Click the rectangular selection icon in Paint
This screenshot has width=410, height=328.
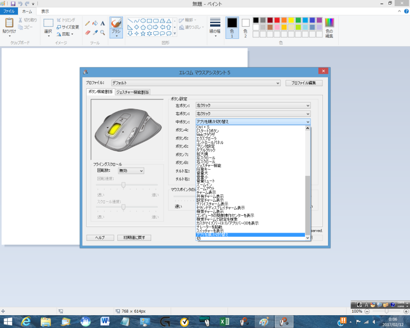[x=48, y=23]
